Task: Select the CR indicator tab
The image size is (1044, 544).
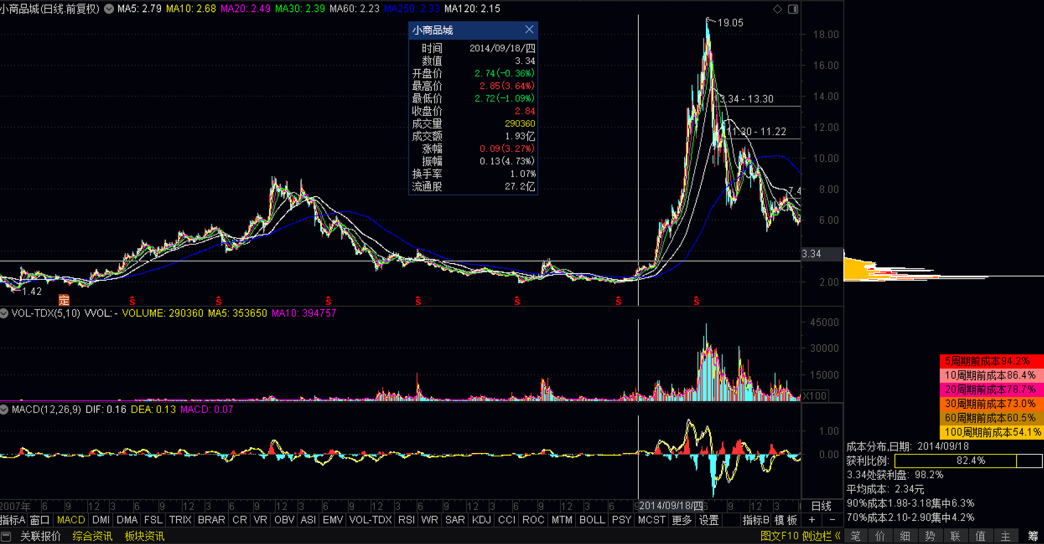Action: (239, 520)
